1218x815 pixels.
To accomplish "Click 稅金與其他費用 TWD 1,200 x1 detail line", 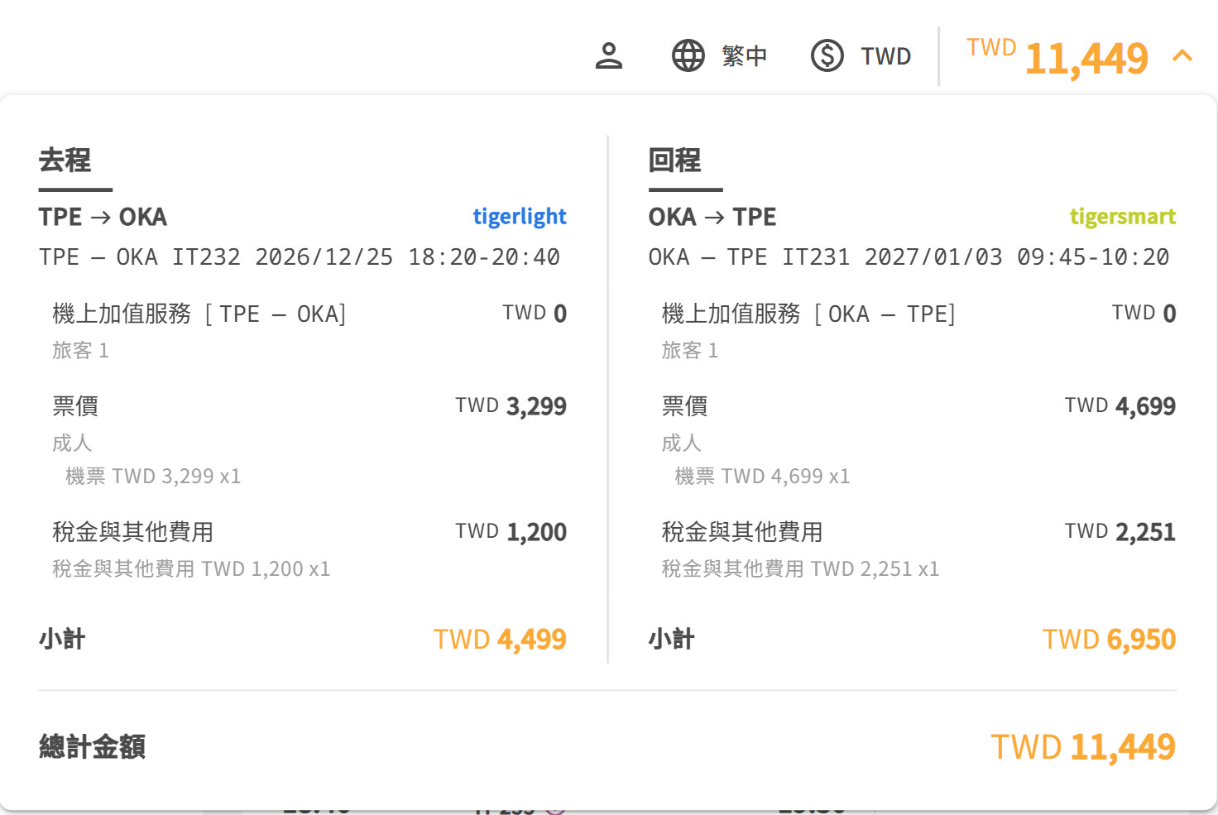I will pos(191,569).
